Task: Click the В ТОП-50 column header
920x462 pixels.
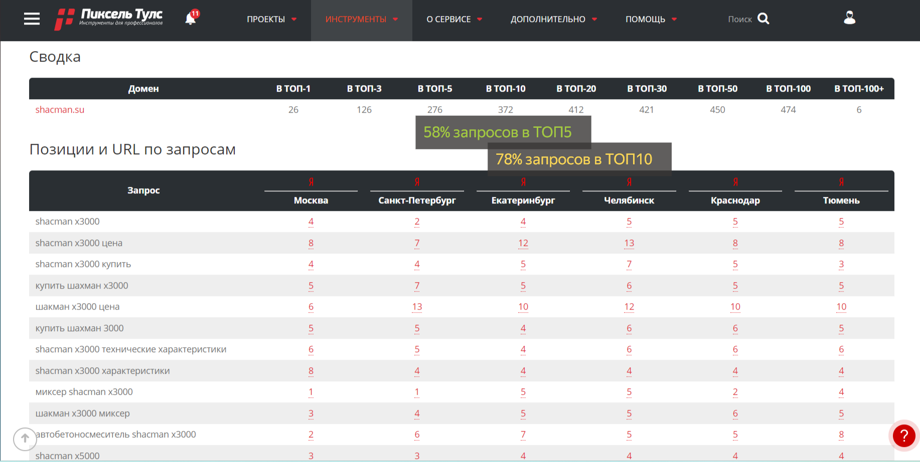Action: tap(718, 89)
